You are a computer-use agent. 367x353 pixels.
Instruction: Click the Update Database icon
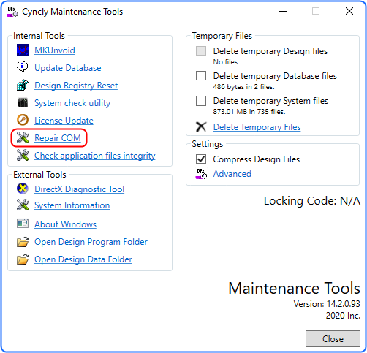pyautogui.click(x=23, y=67)
